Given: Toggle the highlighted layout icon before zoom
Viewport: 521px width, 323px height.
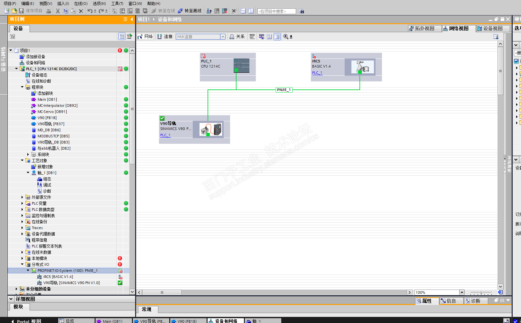Looking at the screenshot, I should 277,37.
